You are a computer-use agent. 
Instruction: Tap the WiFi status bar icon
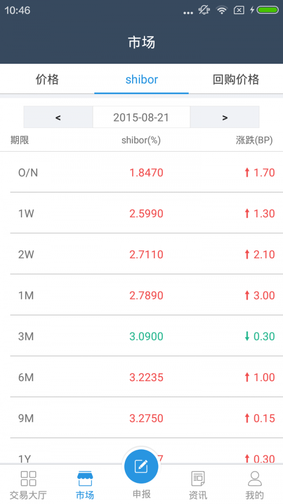pyautogui.click(x=222, y=10)
